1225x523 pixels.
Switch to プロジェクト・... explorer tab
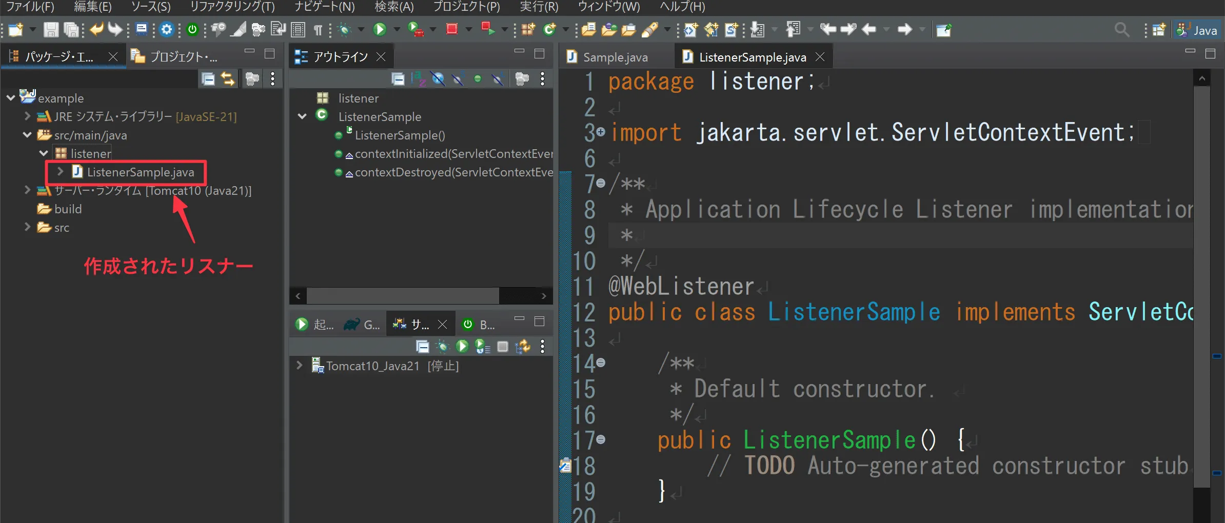coord(175,56)
